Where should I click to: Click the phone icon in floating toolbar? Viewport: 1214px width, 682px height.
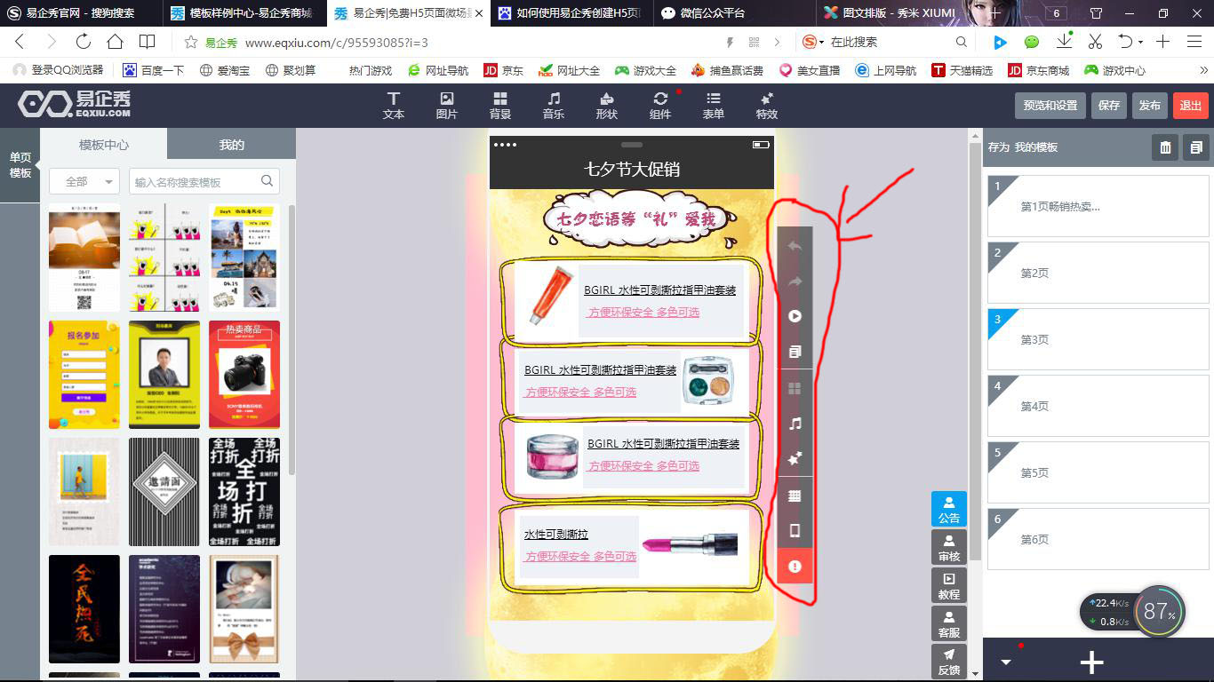[795, 531]
